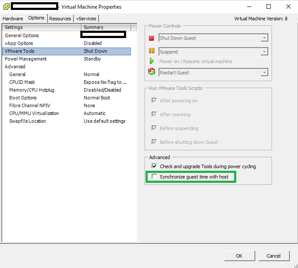Click the red stop icon beside Shut Down Guest

point(151,38)
